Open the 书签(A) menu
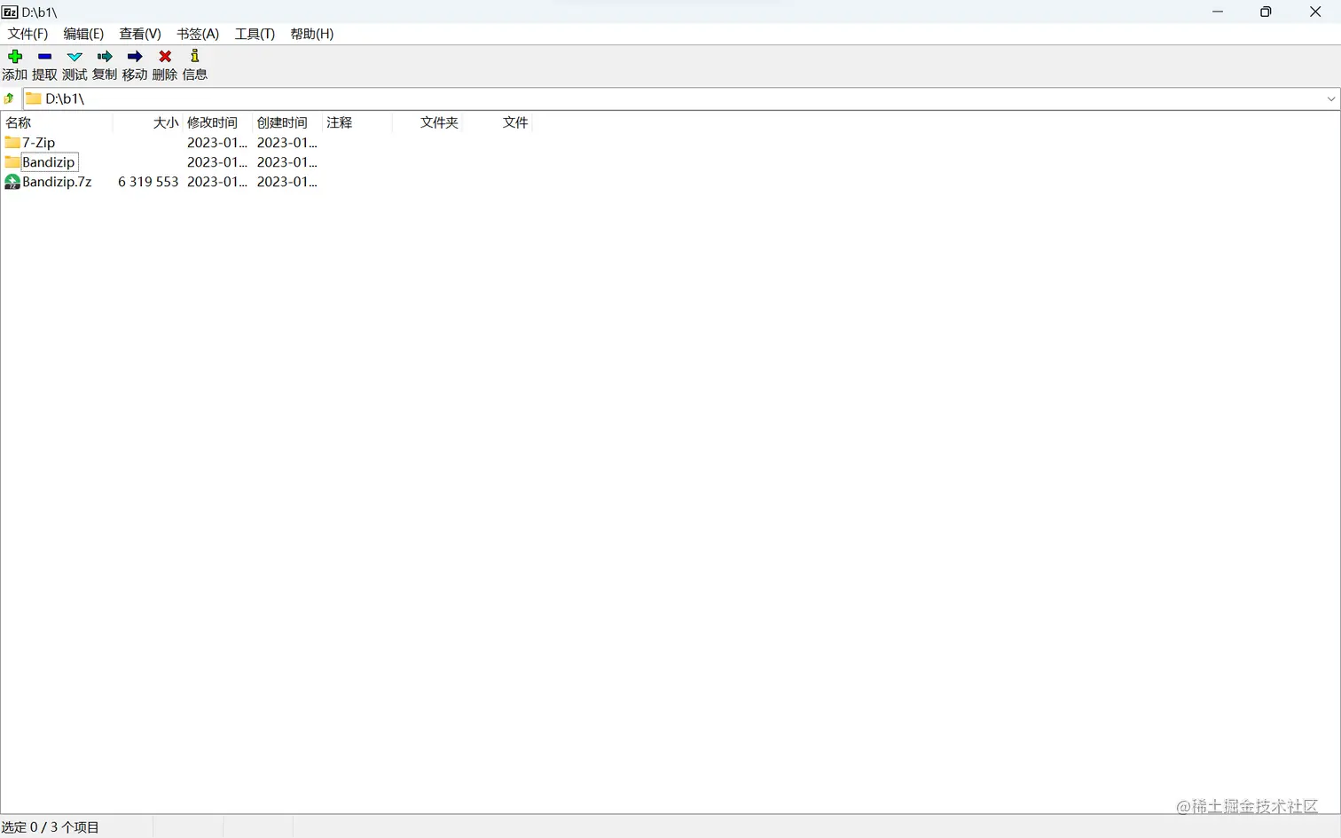Image resolution: width=1341 pixels, height=838 pixels. (198, 34)
